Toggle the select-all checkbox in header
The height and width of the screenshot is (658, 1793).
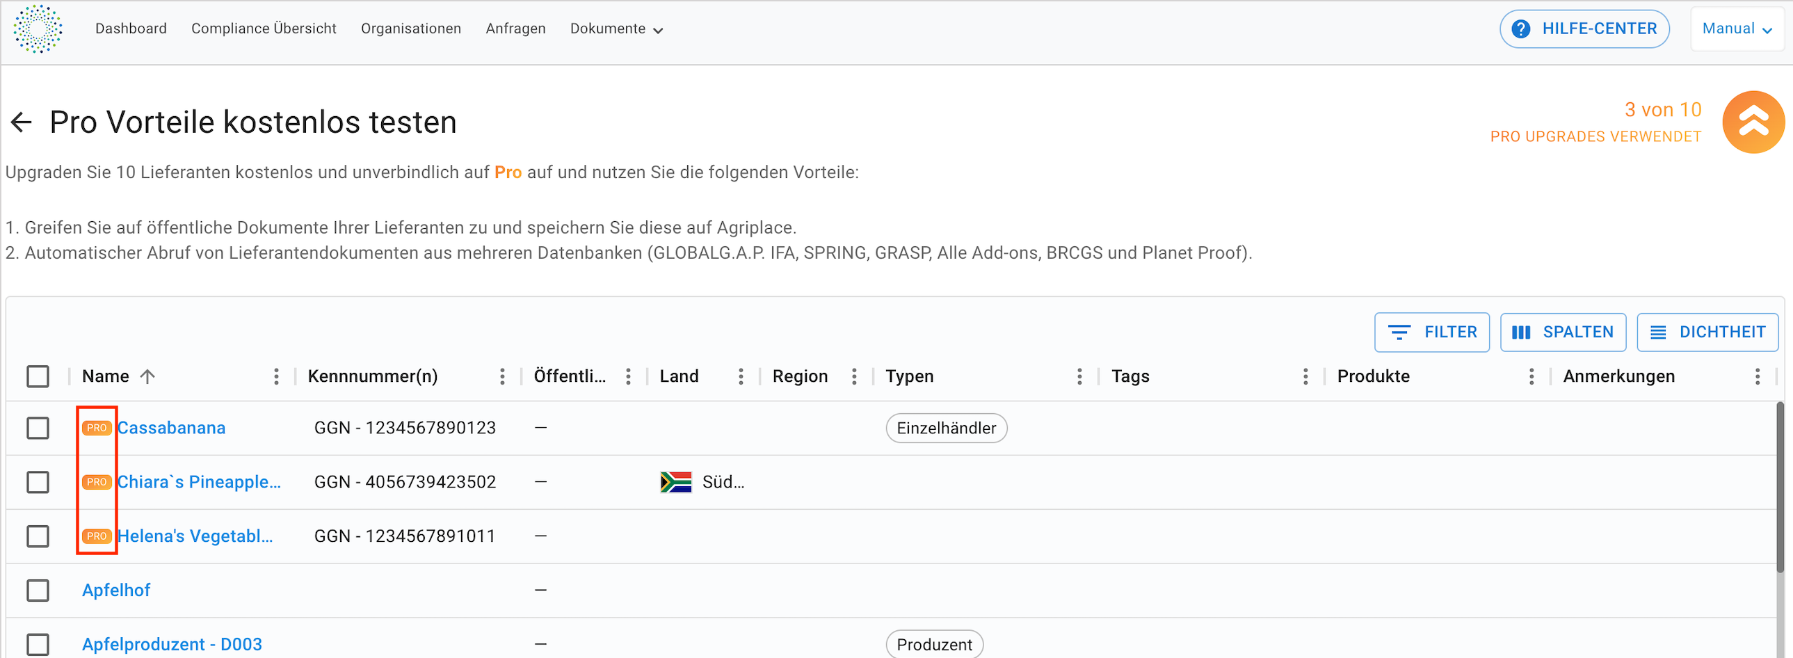[x=38, y=377]
